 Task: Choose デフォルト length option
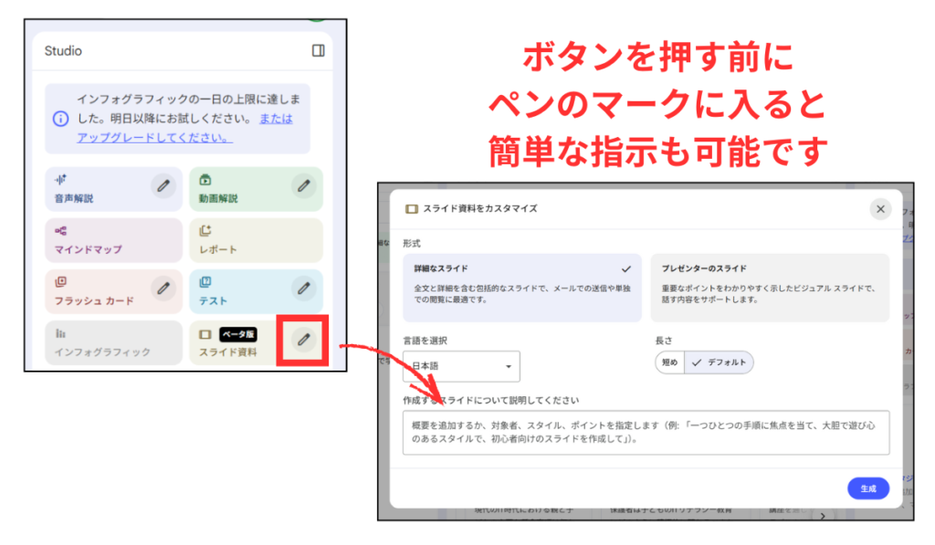[x=720, y=362]
